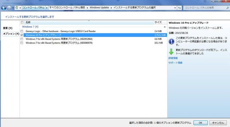Click the Control Panel icon in address bar
Screen dimensions: 230x127
tap(17, 8)
